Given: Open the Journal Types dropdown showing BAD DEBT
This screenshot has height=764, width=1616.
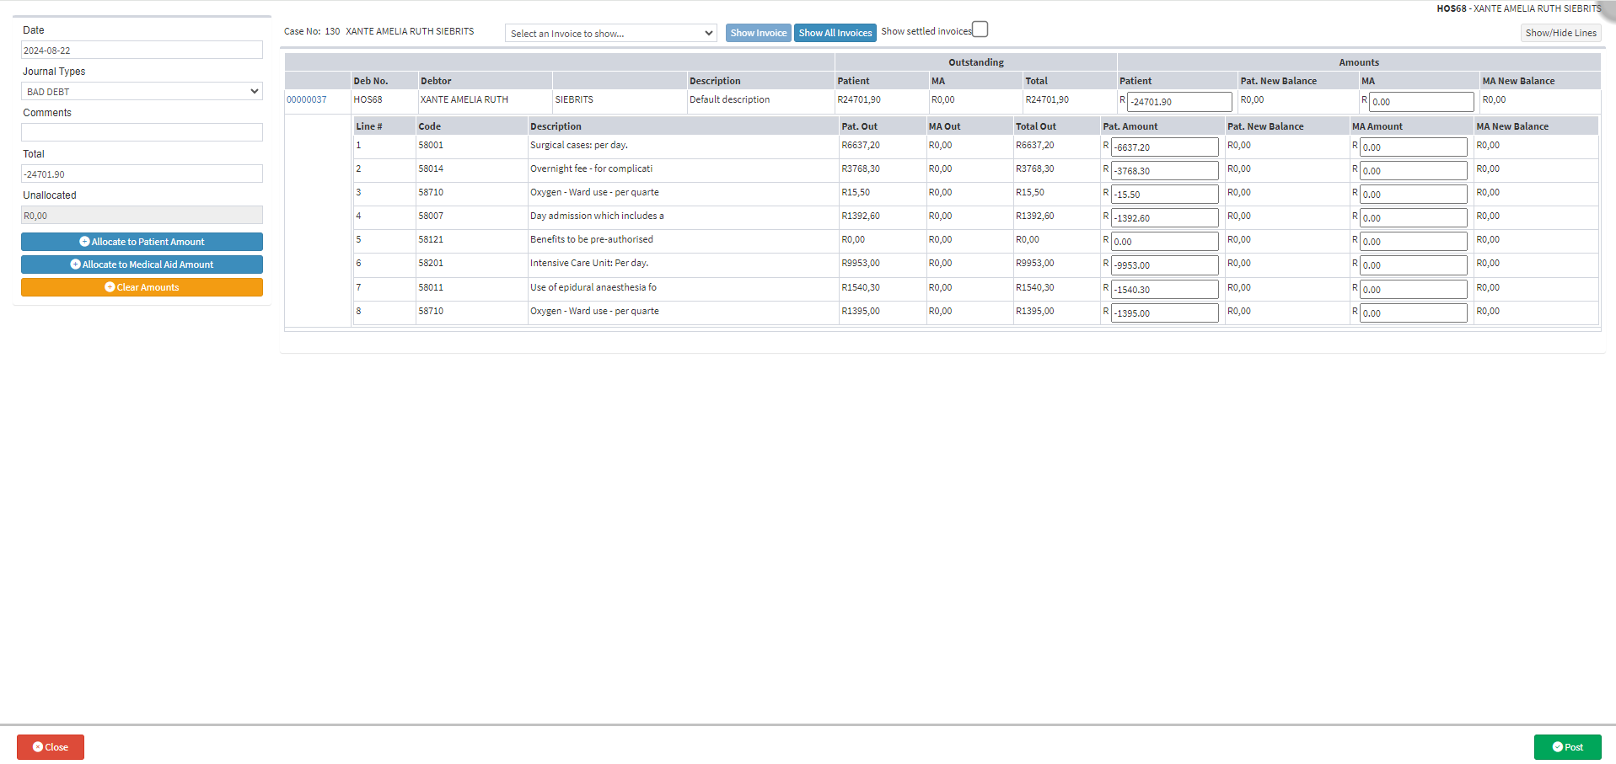Looking at the screenshot, I should [x=142, y=91].
